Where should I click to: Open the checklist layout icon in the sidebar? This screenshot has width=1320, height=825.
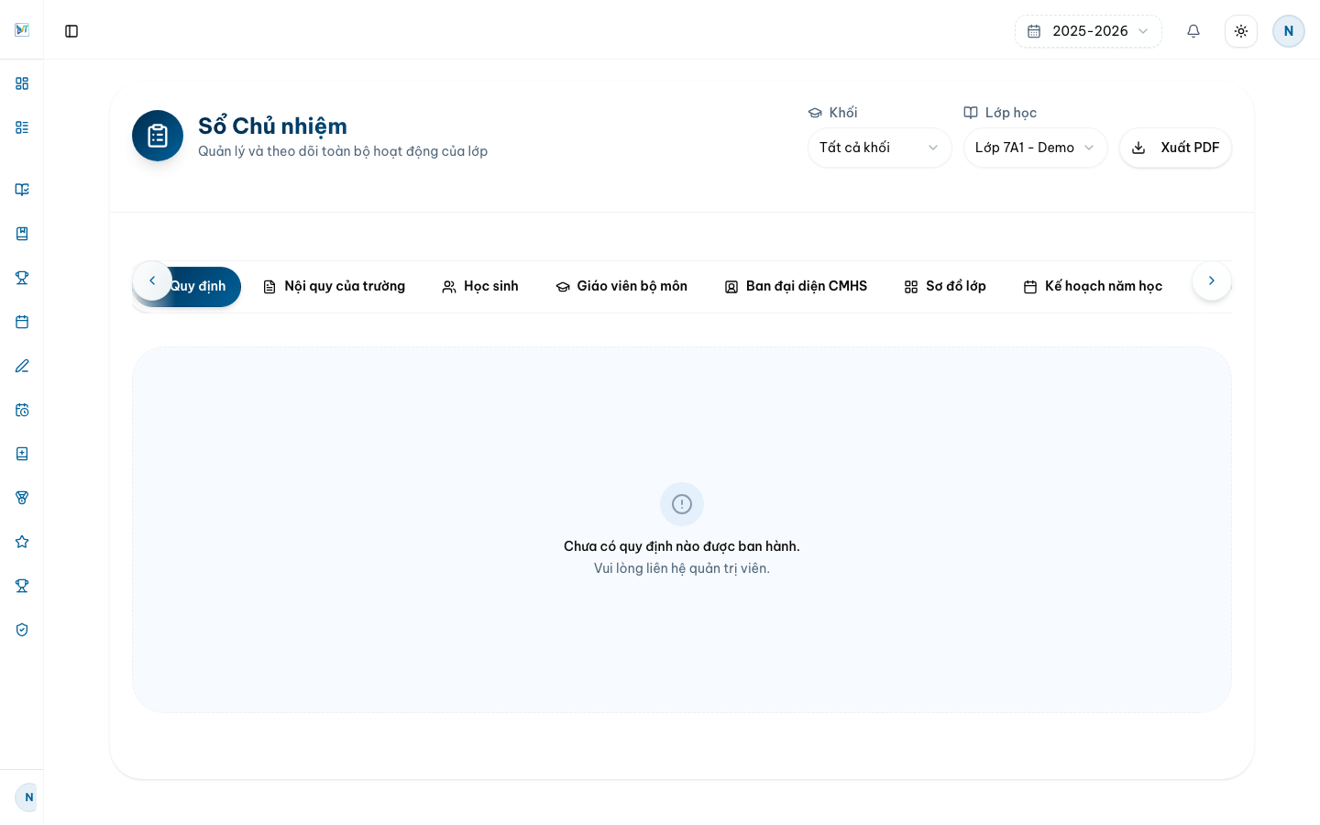click(x=22, y=127)
